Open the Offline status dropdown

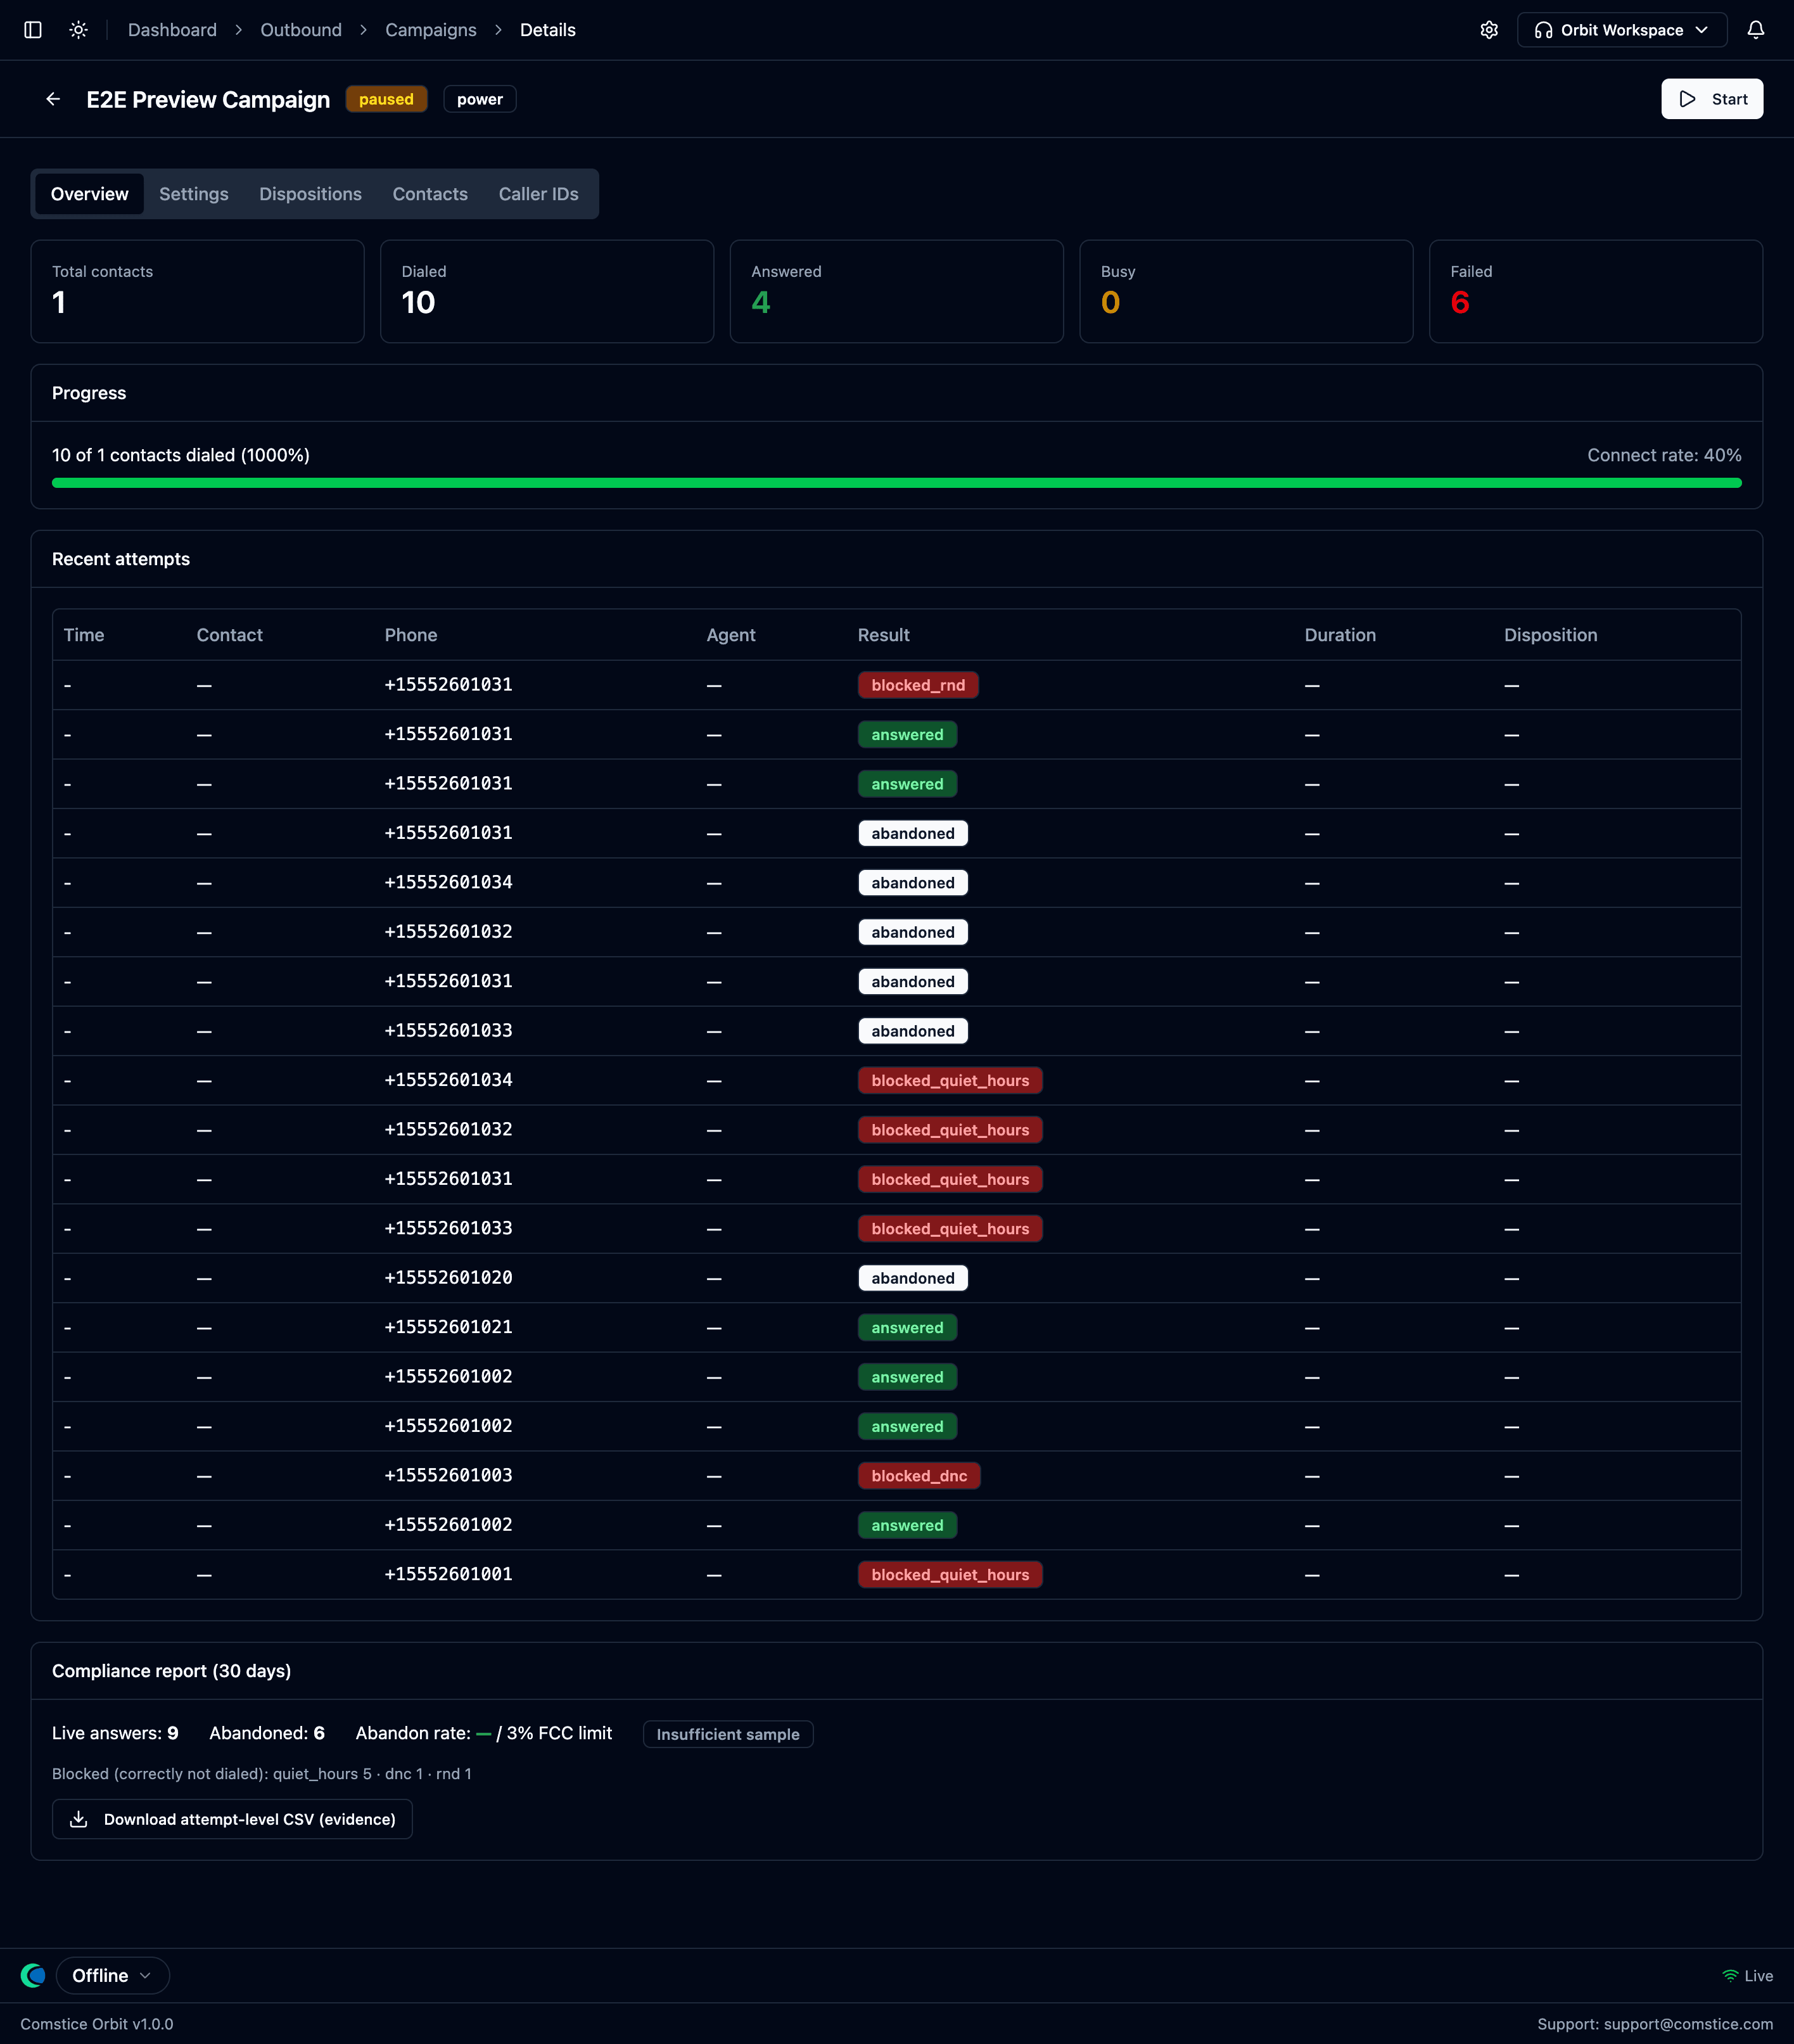coord(112,1975)
